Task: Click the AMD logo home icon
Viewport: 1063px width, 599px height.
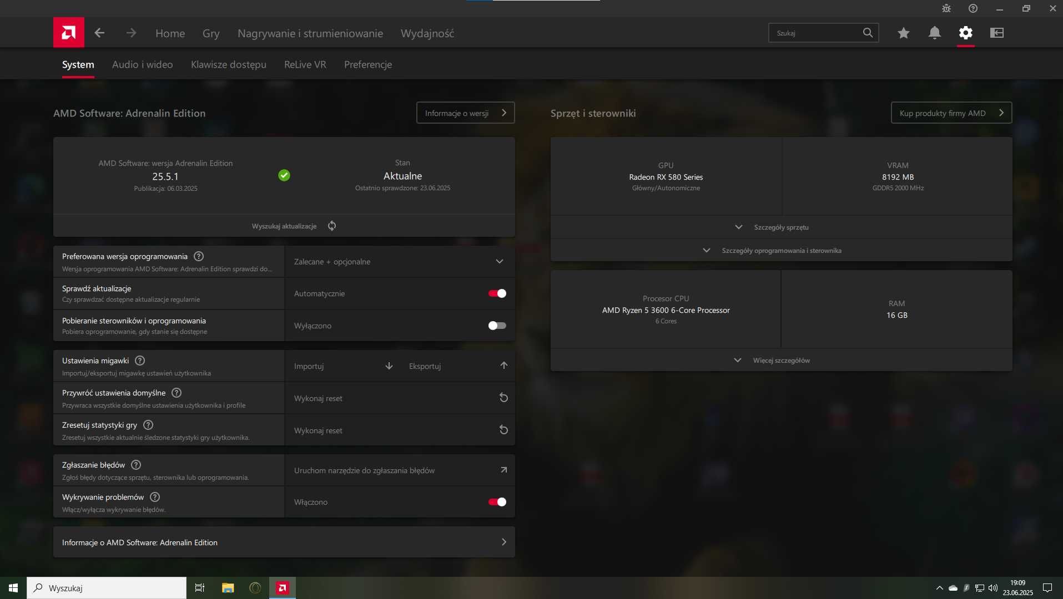Action: (69, 32)
